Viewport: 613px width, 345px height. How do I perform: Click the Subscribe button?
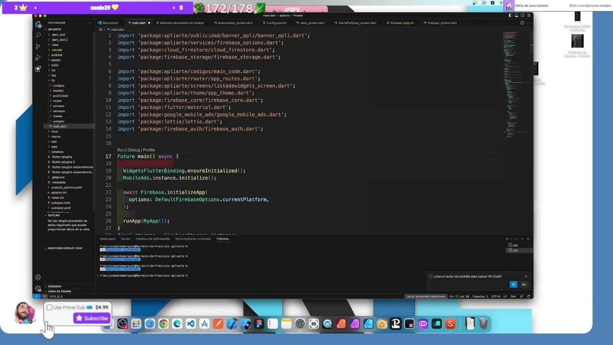91,318
